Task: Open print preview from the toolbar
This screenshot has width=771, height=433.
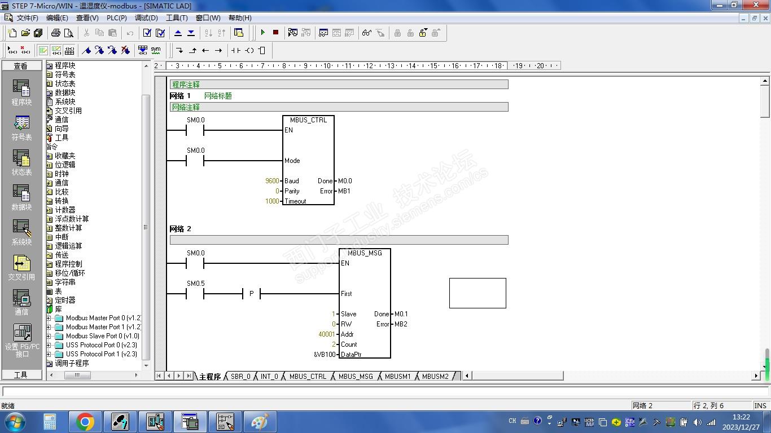Action: click(x=69, y=33)
